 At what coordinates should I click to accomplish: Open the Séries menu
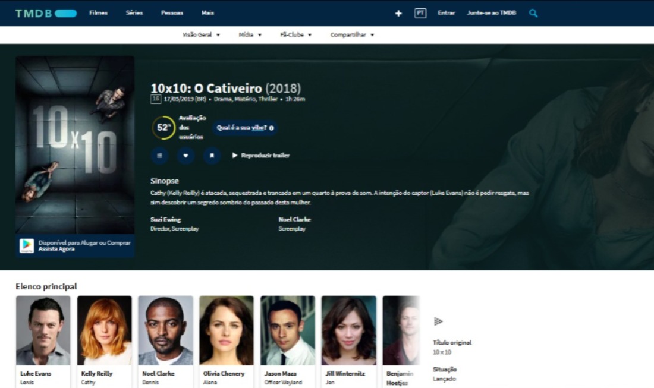pyautogui.click(x=134, y=13)
